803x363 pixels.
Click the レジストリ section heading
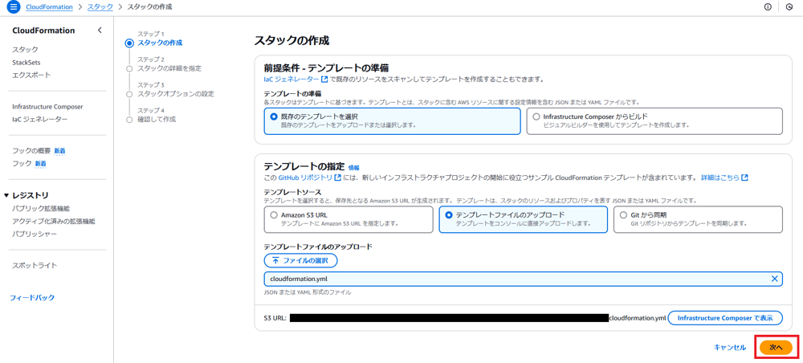31,195
